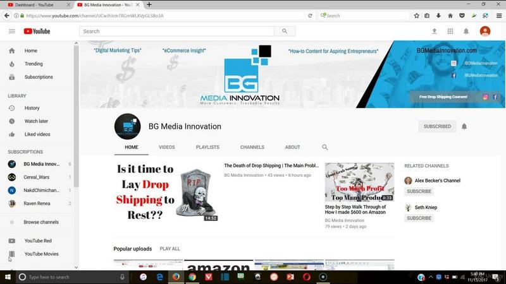Click the browser address bar URL

[94, 15]
